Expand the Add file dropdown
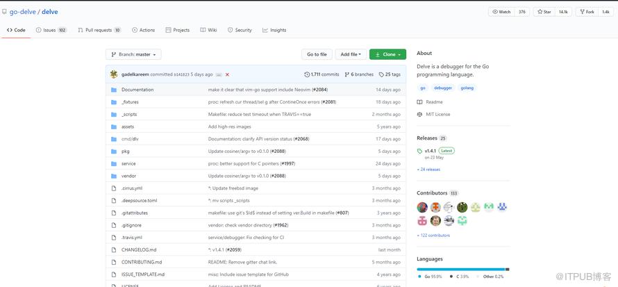The width and height of the screenshot is (618, 287). click(351, 54)
